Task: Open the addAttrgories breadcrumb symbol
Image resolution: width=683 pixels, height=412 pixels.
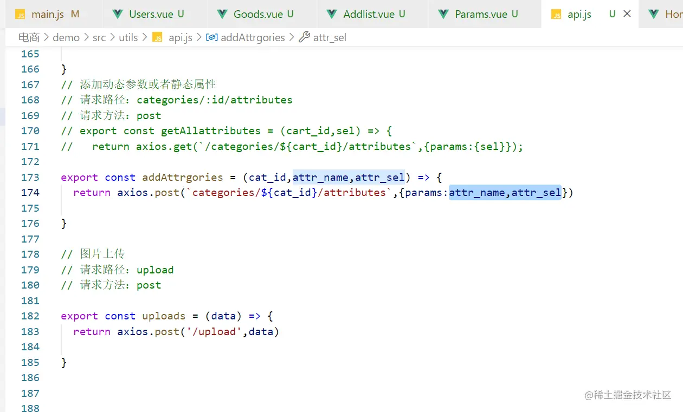Action: pos(253,37)
